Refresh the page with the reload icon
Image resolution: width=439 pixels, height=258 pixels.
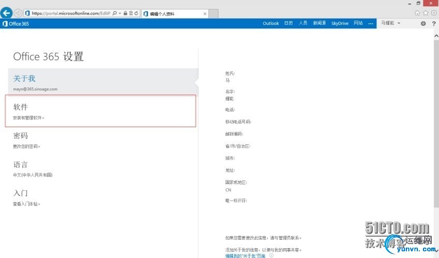[136, 13]
